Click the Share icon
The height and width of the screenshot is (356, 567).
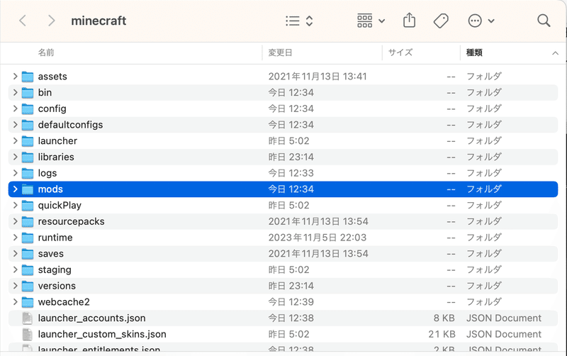click(x=409, y=20)
